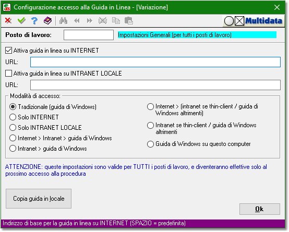Click the Ok button
Viewport: 289px width, 232px height.
tap(260, 209)
